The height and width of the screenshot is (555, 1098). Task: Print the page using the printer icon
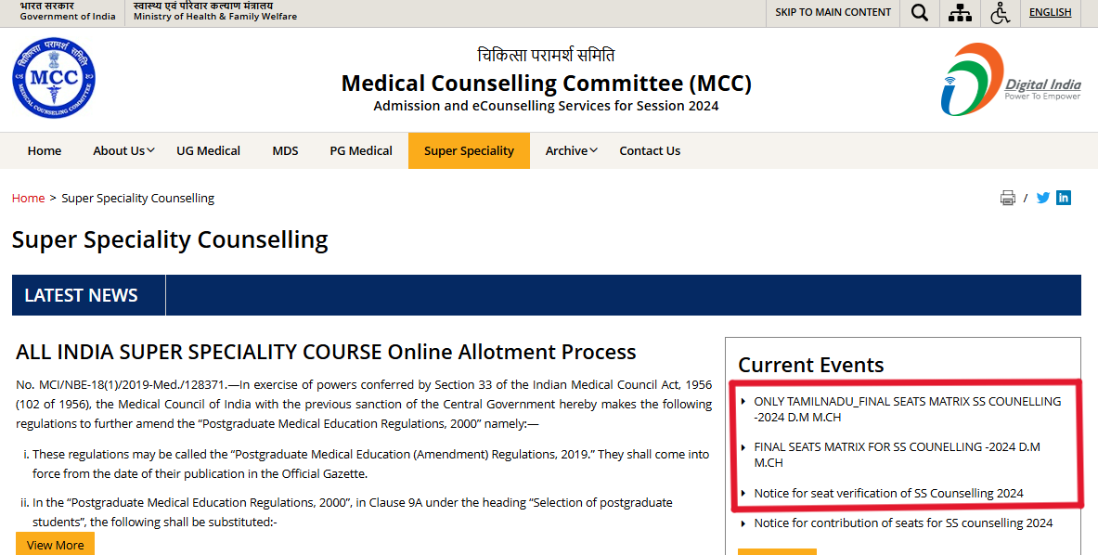1008,198
